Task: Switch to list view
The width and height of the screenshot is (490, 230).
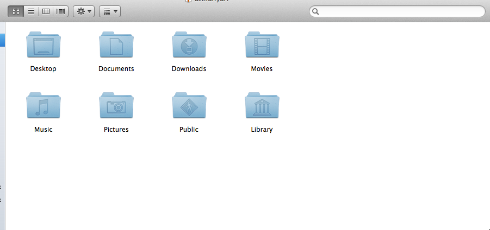Action: click(x=31, y=11)
